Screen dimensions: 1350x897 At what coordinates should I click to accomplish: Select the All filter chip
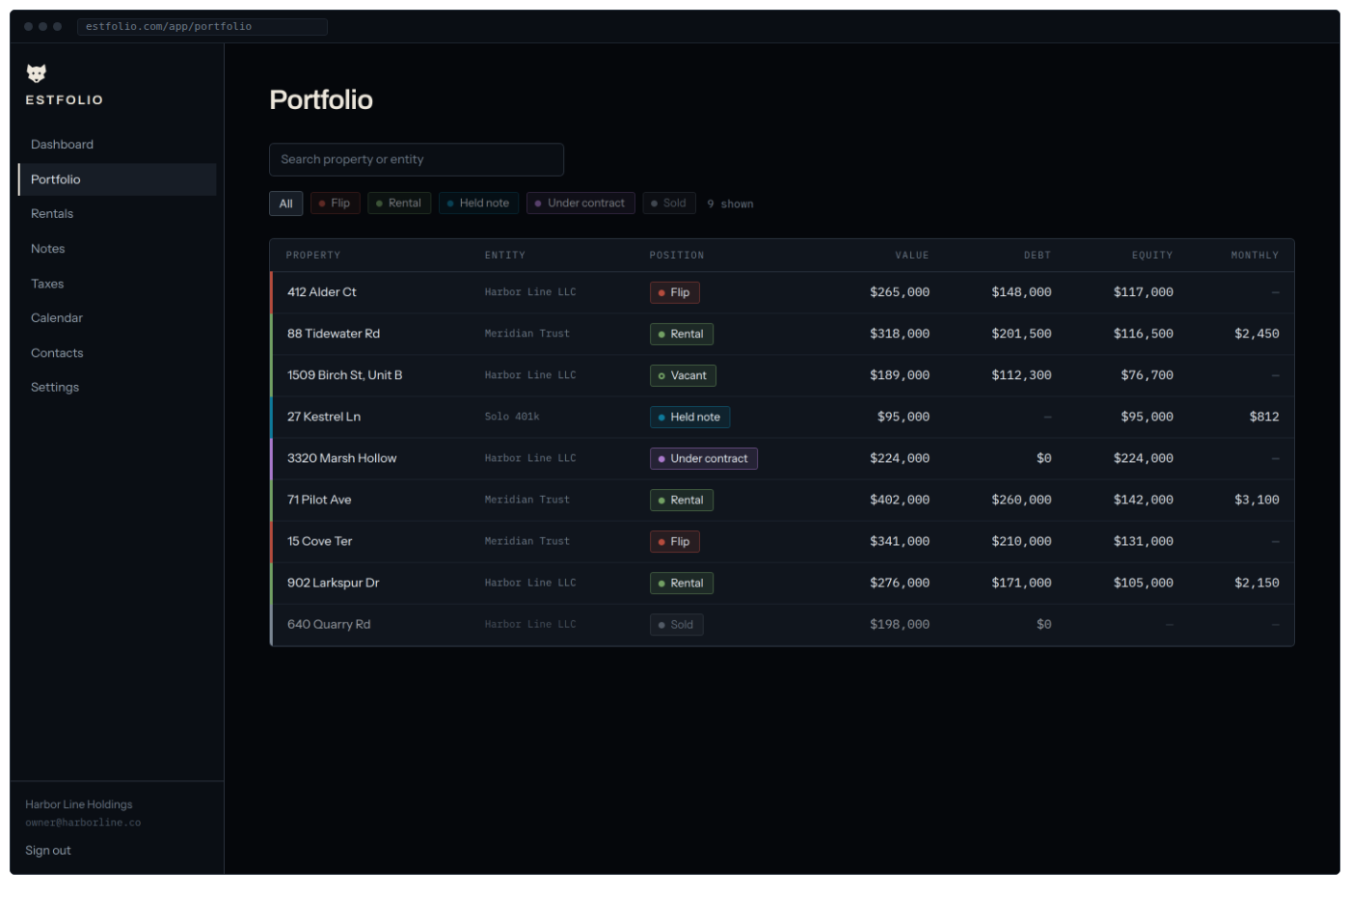tap(285, 204)
